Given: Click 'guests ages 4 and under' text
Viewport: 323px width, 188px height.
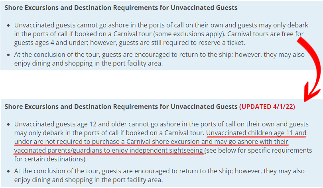Looking at the screenshot, I should coord(51,43).
